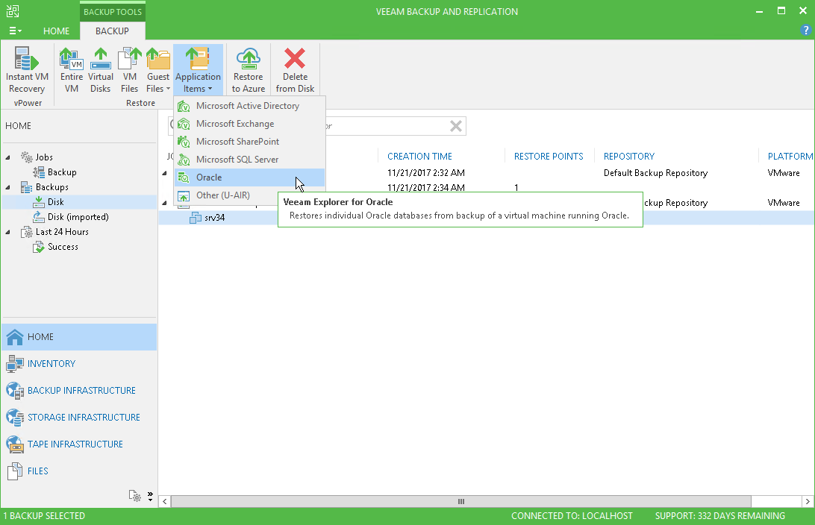This screenshot has height=525, width=815.
Task: Select Backups tree node
Action: (51, 187)
